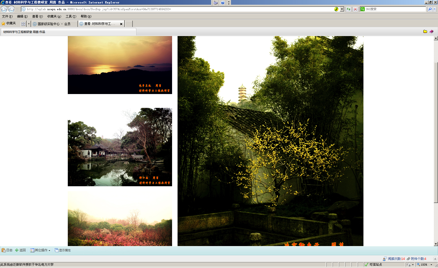The height and width of the screenshot is (268, 438).
Task: Expand the zoom level dropdown arrow
Action: coord(431,265)
